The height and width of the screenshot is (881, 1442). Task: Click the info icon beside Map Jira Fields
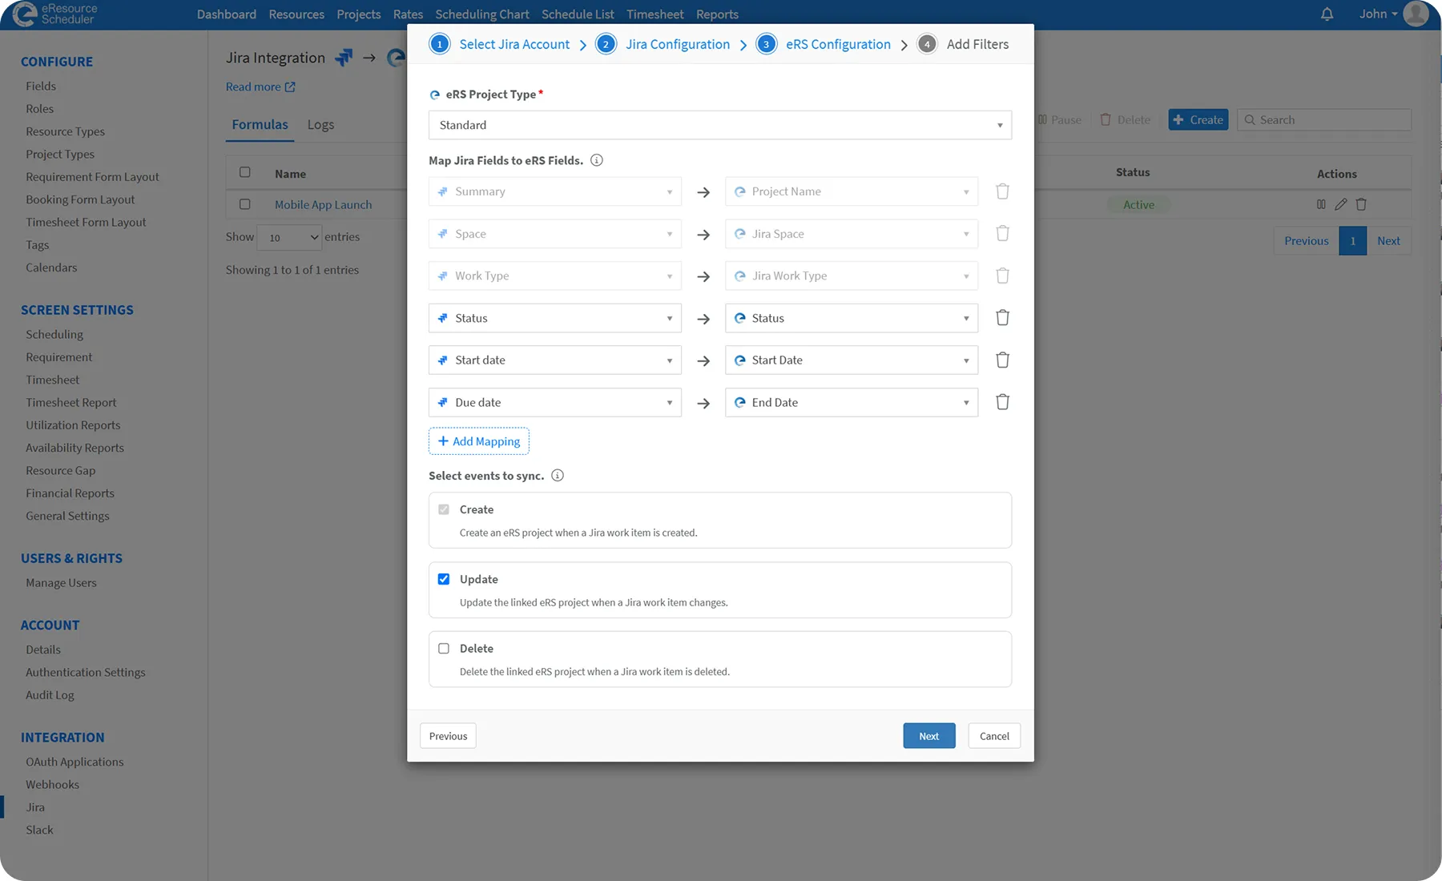(597, 160)
